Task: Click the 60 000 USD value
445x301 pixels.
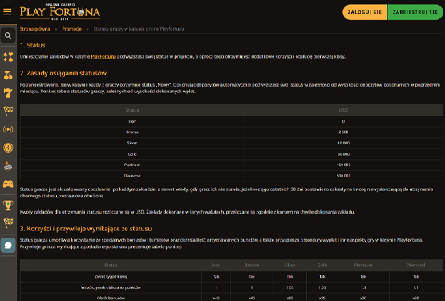Action: tap(343, 154)
